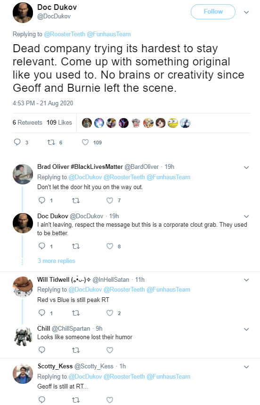Expand '3 more replies' link
This screenshot has height=405, width=260.
point(56,261)
